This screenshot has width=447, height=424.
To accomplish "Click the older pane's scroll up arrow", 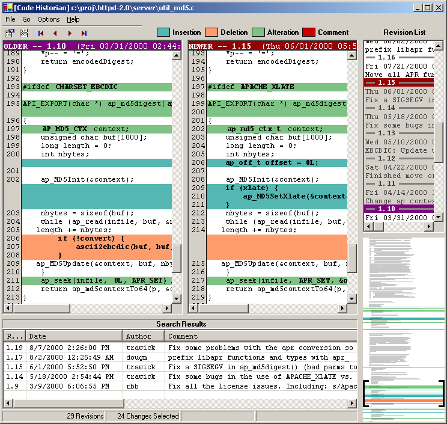I will coord(177,55).
